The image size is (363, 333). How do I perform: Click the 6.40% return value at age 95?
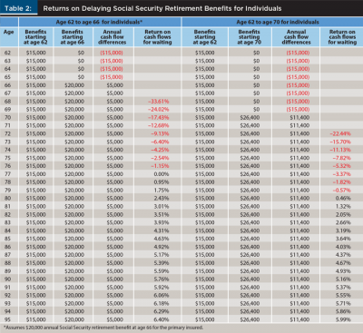[162, 319]
